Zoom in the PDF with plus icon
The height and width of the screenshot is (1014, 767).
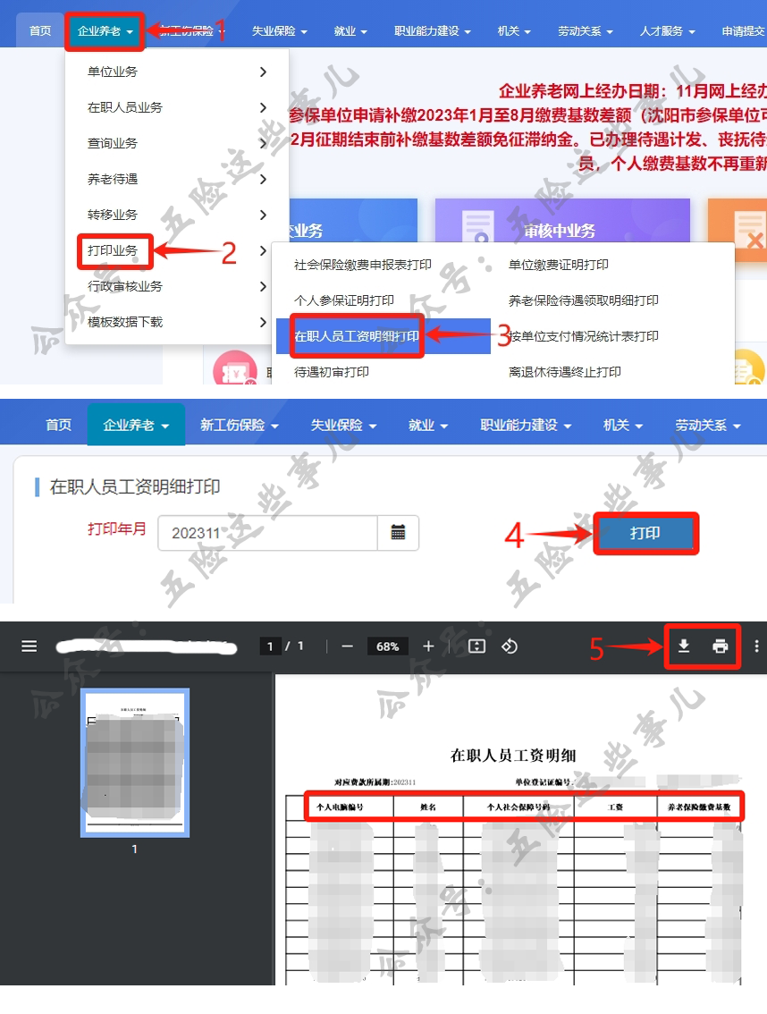pos(428,646)
